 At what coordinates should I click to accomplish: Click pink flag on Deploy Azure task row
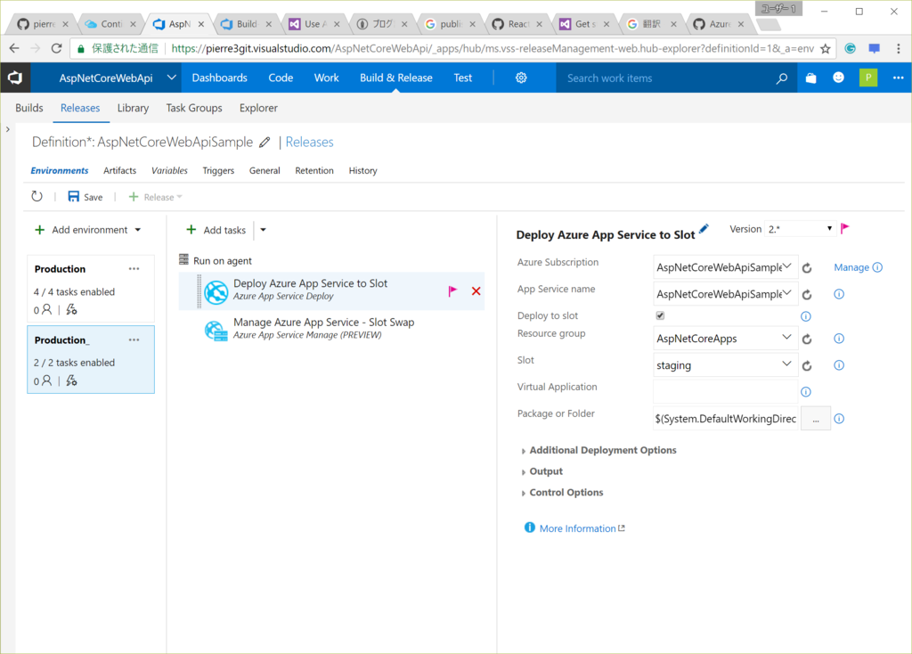pos(452,291)
